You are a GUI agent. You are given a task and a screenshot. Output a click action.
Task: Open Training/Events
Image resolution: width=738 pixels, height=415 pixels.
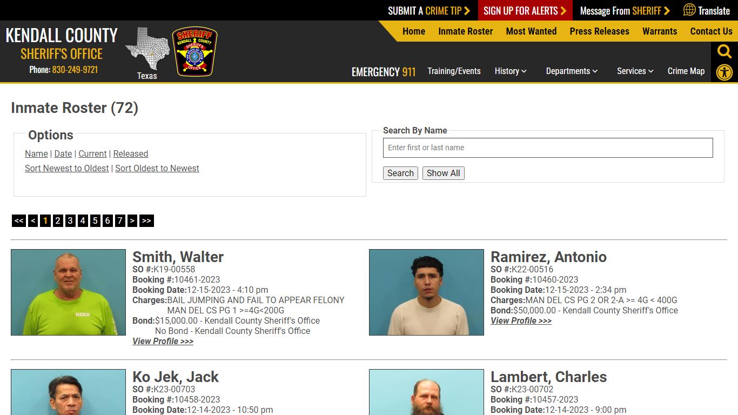pos(454,71)
